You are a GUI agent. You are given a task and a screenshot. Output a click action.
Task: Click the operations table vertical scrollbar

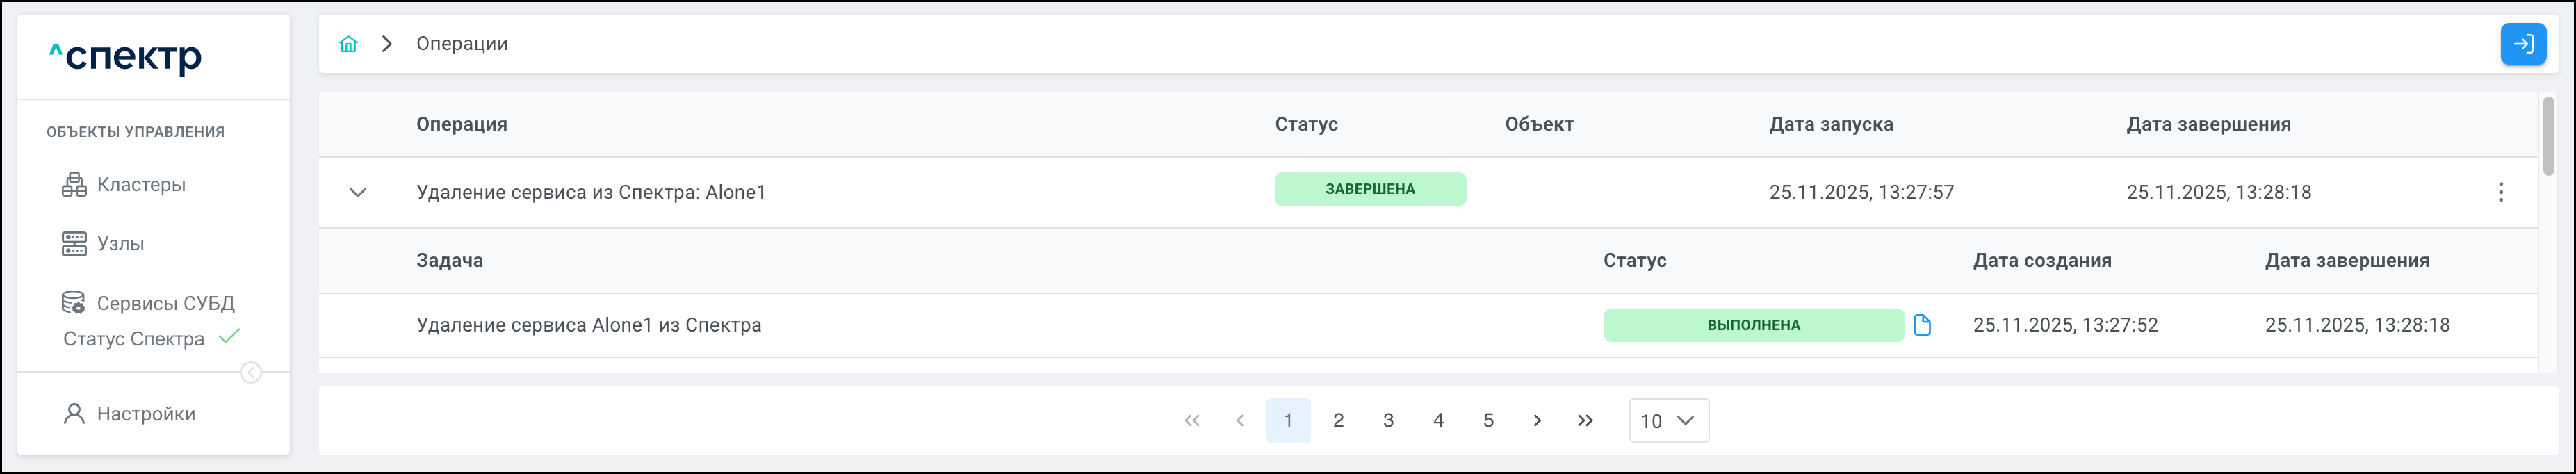[x=2549, y=136]
